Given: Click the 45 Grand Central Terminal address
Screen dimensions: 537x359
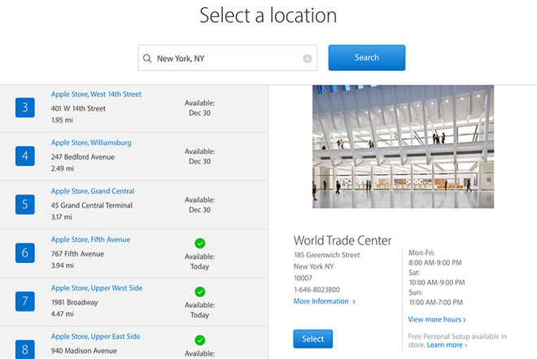Looking at the screenshot, I should [91, 205].
